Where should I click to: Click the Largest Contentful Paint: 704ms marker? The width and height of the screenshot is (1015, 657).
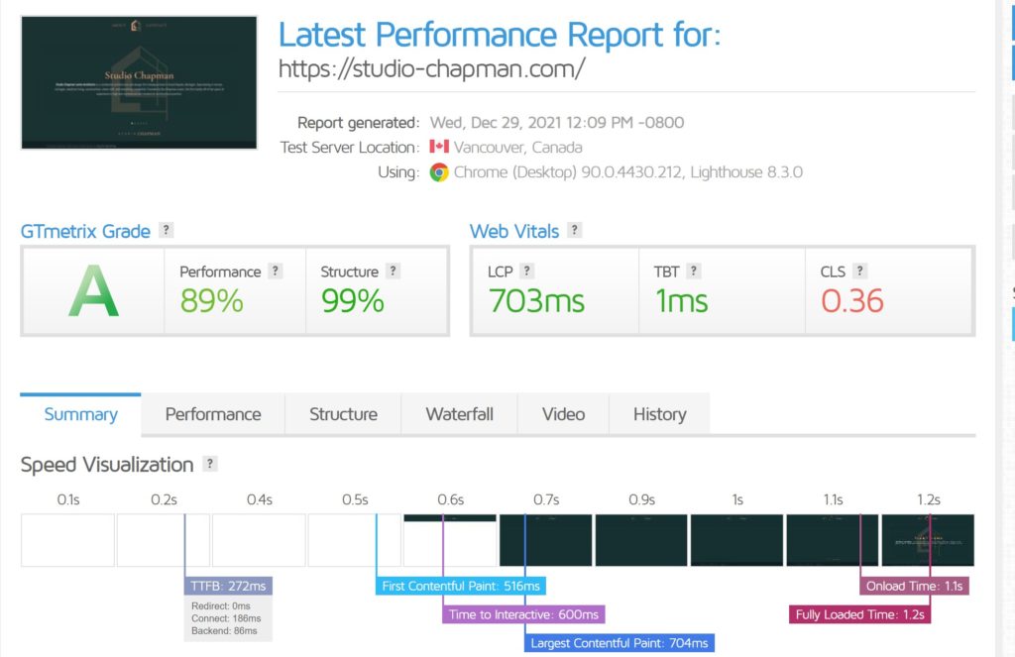pyautogui.click(x=620, y=643)
